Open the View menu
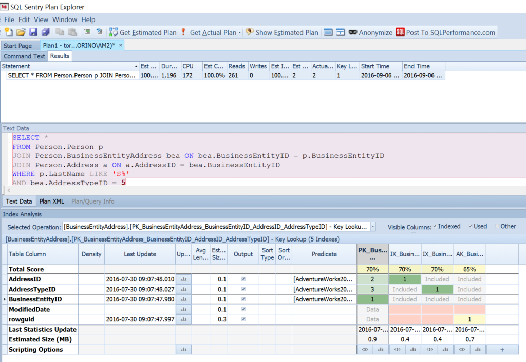The width and height of the screenshot is (526, 362). tap(41, 20)
